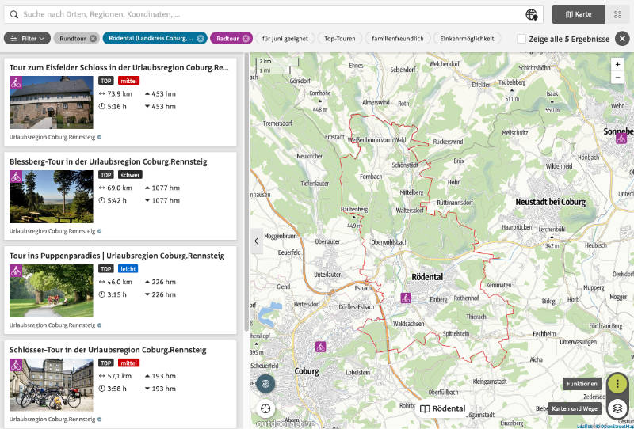This screenshot has width=634, height=429.
Task: Toggle the Einkehrmöglichkeit filter
Action: coord(470,38)
